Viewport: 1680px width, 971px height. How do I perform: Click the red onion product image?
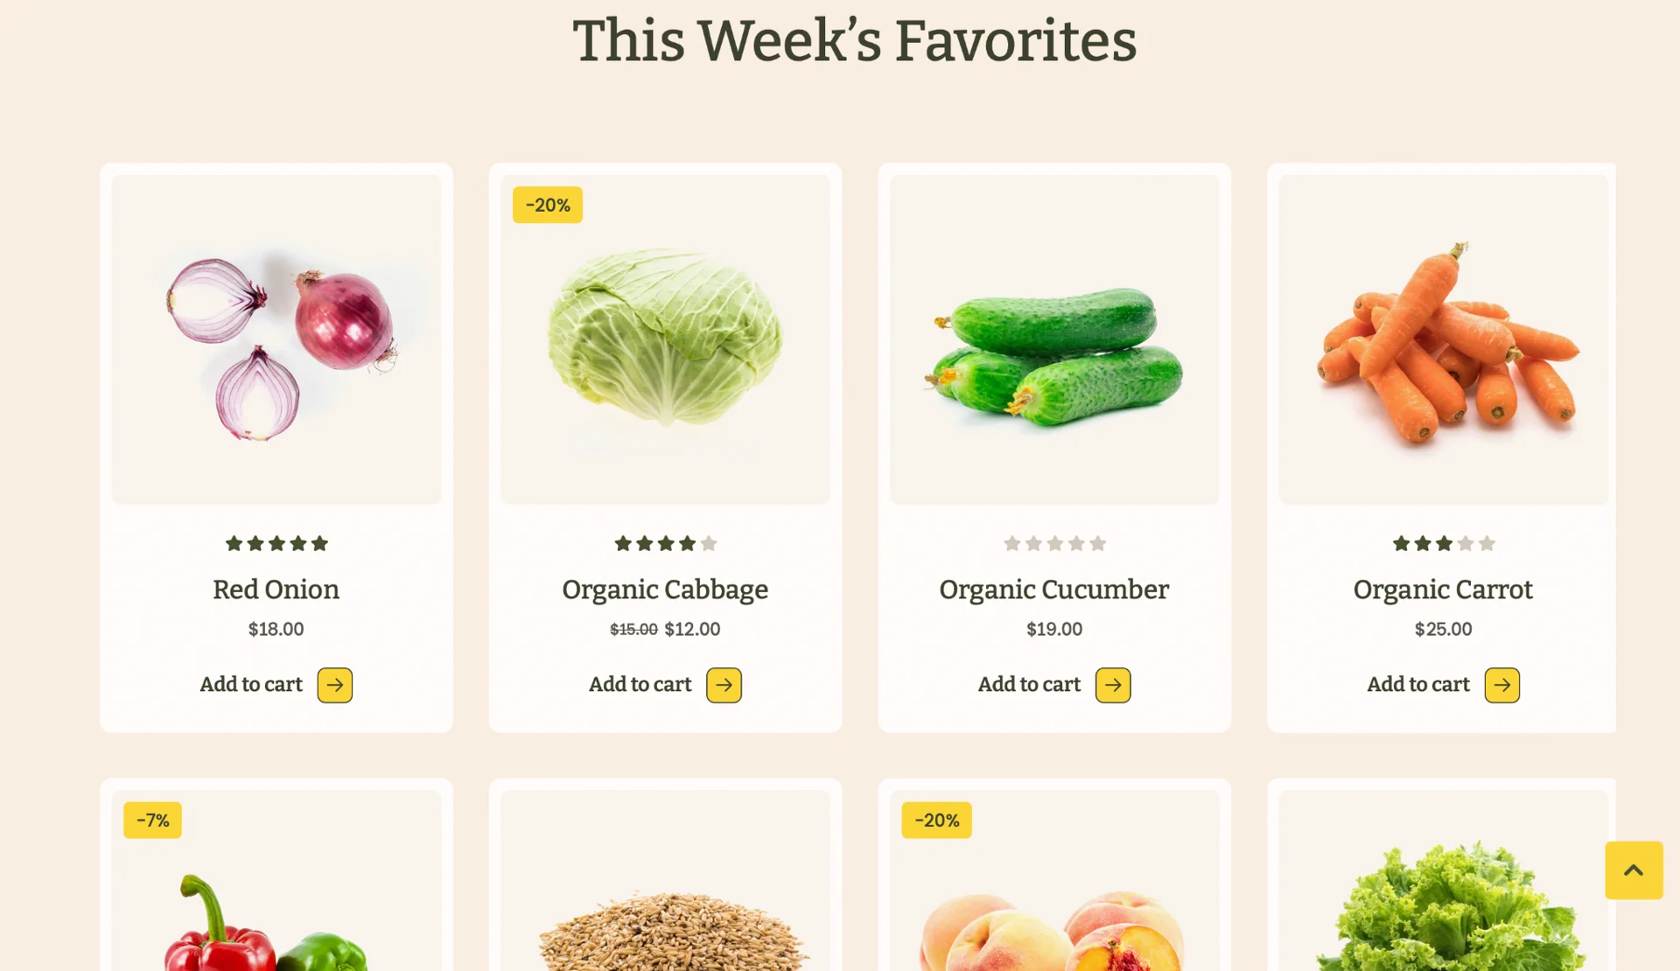point(276,339)
